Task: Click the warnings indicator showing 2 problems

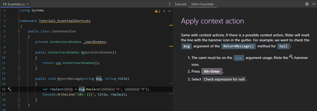Action: (158, 11)
